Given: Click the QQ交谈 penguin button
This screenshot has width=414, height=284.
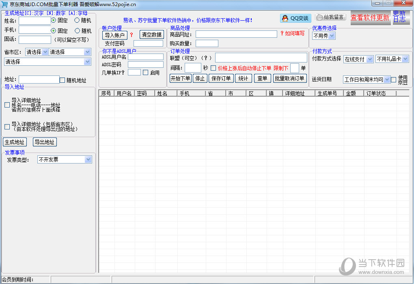Looking at the screenshot, I should pyautogui.click(x=295, y=18).
